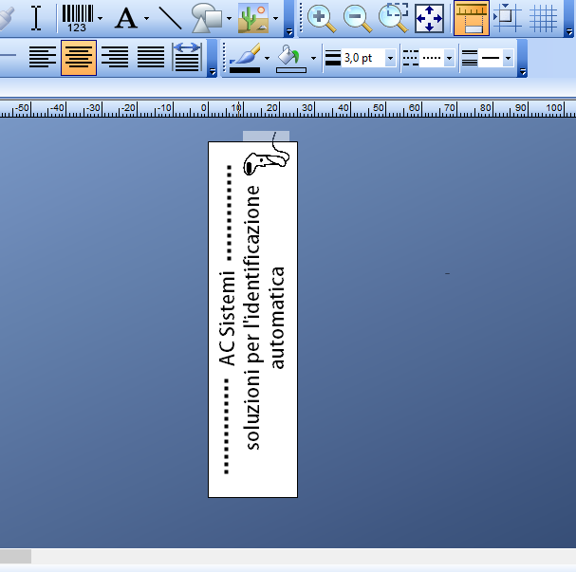576x572 pixels.
Task: Click the alignment guides crosshair icon
Action: (x=508, y=18)
